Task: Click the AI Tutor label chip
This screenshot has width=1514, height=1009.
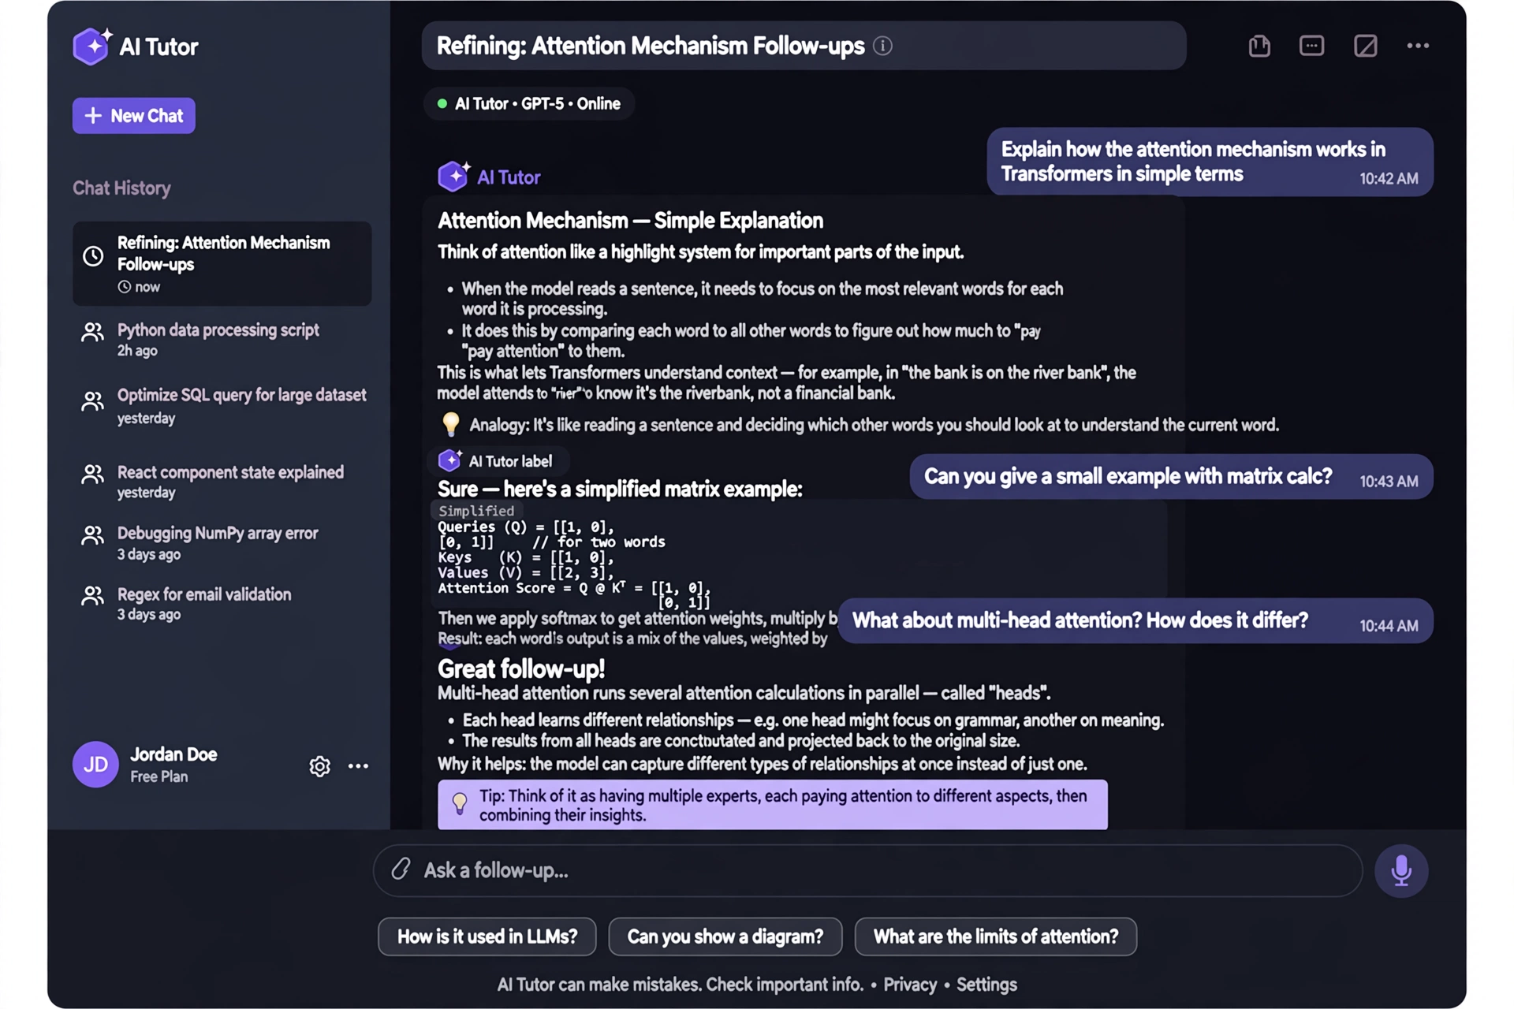Action: tap(498, 461)
